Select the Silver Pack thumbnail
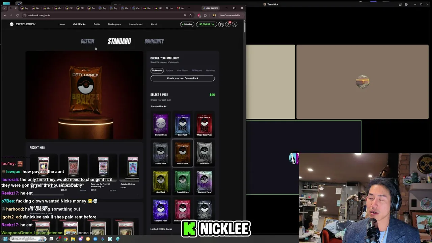Viewport: 432px width, 243px height. coord(205,154)
